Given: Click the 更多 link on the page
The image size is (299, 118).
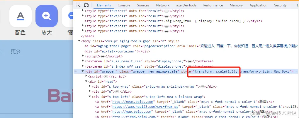Looking at the screenshot, I should [x=16, y=51].
